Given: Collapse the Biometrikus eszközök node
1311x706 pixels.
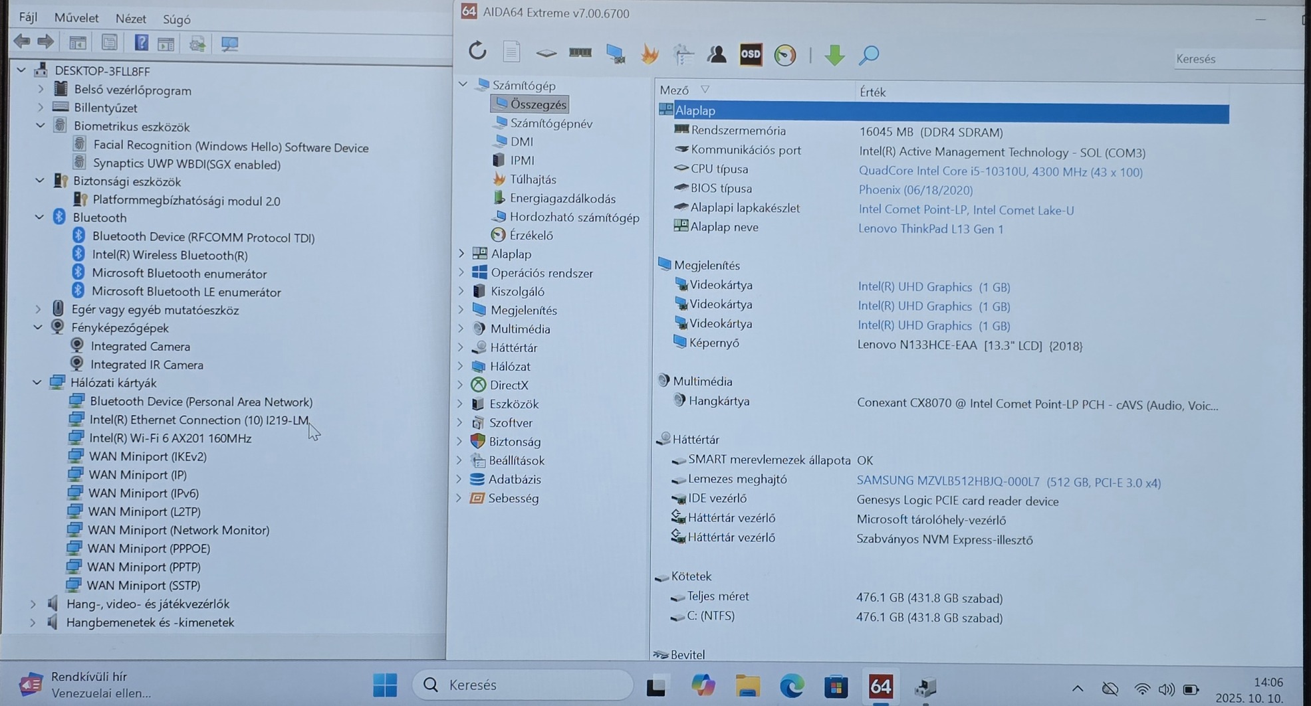Looking at the screenshot, I should click(40, 126).
